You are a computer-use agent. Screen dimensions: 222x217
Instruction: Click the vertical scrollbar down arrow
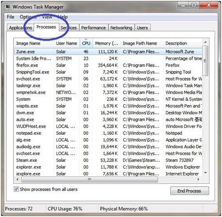point(206,173)
